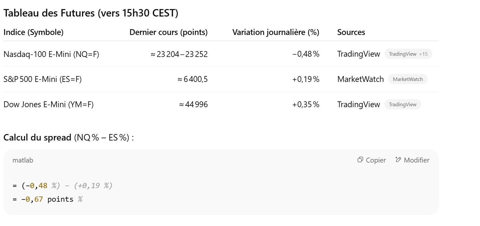This screenshot has height=226, width=480.
Task: Click the Calcul du spread heading
Action: 37,138
